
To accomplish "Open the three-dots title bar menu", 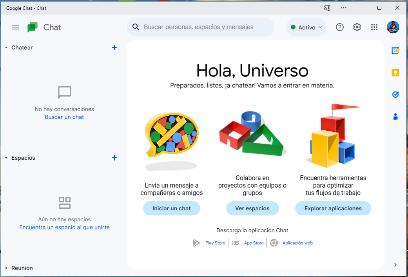I will tap(343, 8).
